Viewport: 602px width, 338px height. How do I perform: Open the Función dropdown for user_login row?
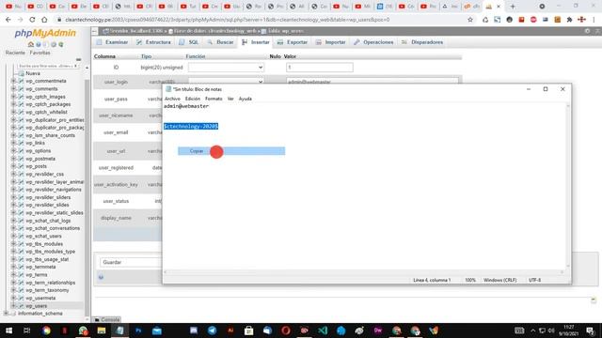click(x=226, y=82)
